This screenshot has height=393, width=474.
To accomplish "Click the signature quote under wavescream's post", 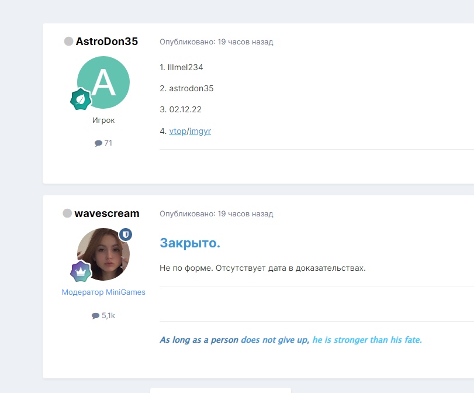I will tap(290, 340).
